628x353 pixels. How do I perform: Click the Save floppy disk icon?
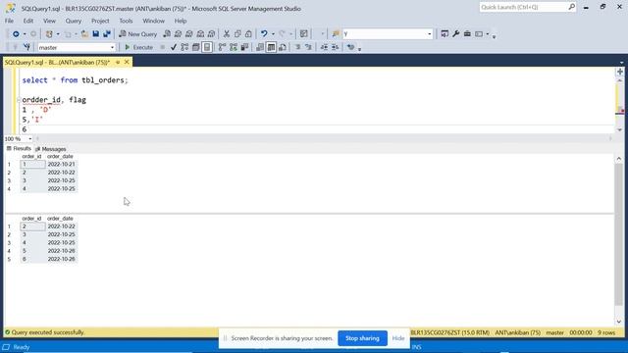pyautogui.click(x=96, y=34)
